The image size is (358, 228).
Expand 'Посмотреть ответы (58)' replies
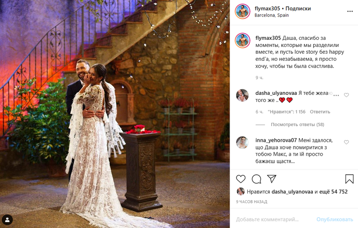pyautogui.click(x=298, y=124)
